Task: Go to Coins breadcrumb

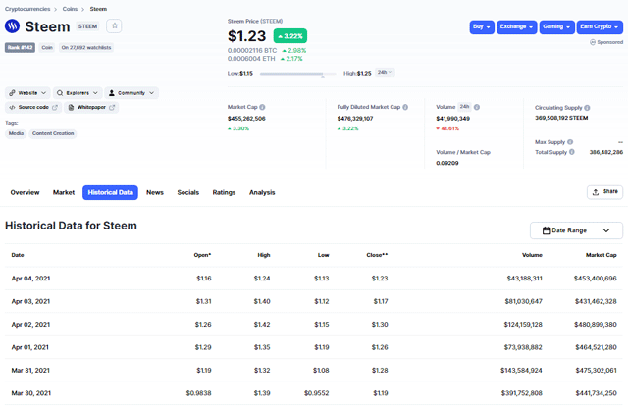Action: [x=70, y=9]
